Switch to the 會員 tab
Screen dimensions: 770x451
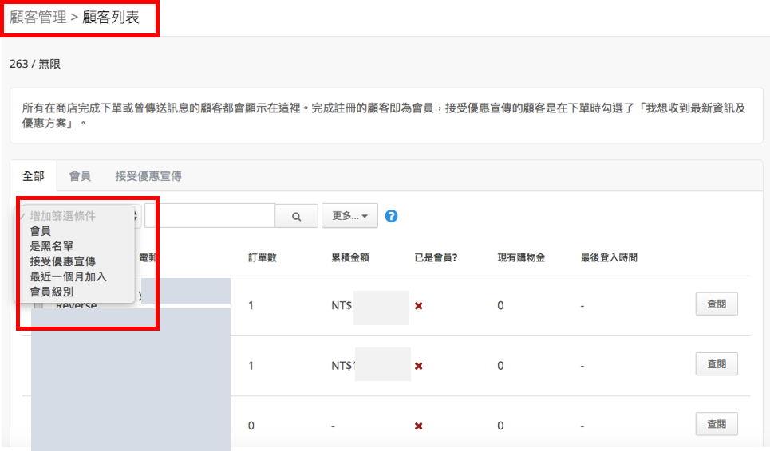coord(80,176)
